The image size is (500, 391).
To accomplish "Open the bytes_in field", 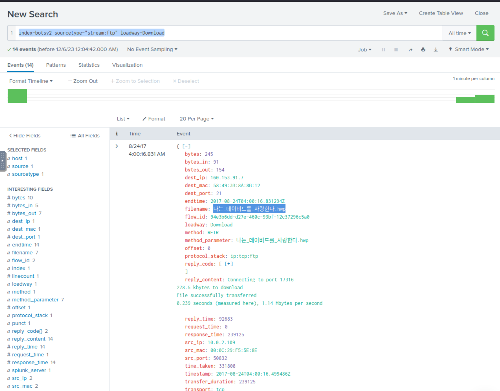I will (22, 205).
